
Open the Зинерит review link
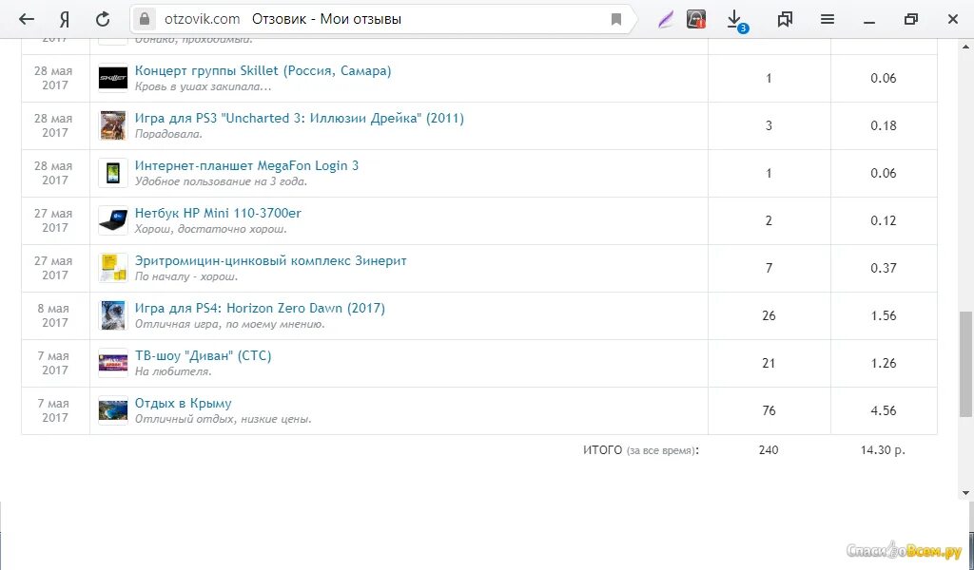point(271,260)
